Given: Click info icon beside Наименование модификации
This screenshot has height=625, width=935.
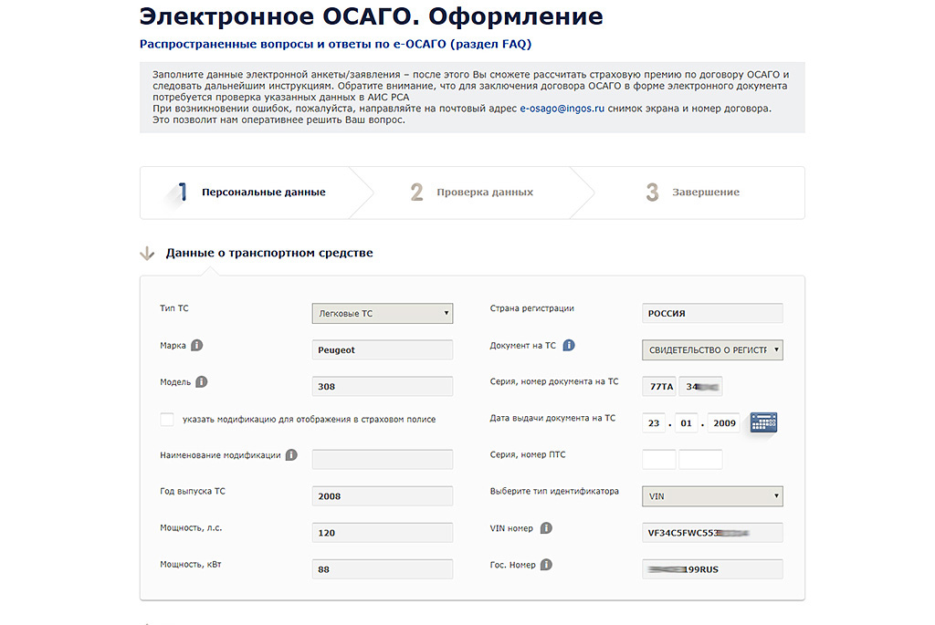Looking at the screenshot, I should click(291, 455).
